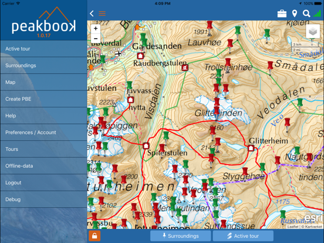Tap the orange unlock padlock button
The height and width of the screenshot is (243, 324).
click(95, 236)
